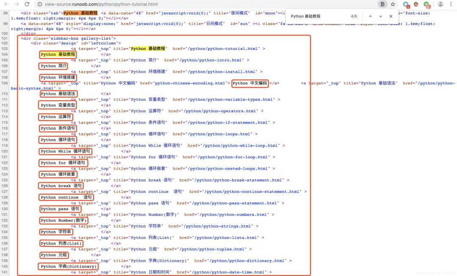Click the highlighted "Python 基础教程" text on line 104
Screen dimensions: 457x276
[x=58, y=54]
